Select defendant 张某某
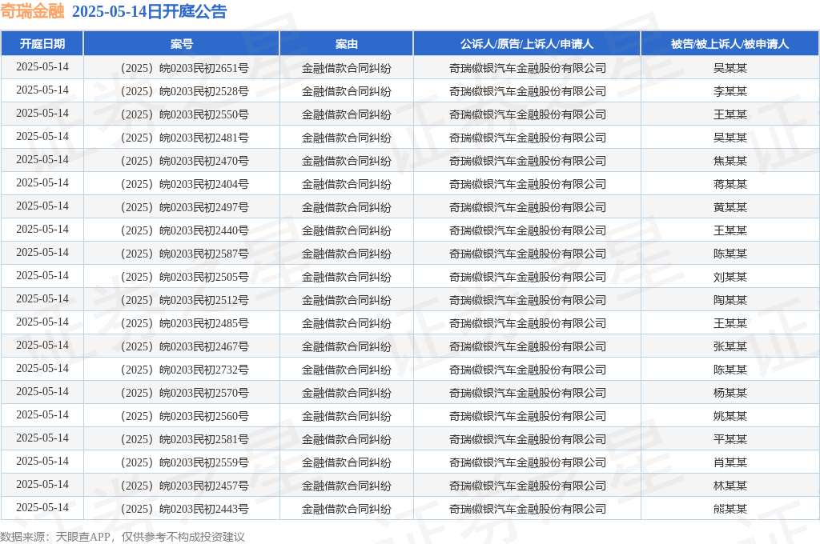 [730, 346]
